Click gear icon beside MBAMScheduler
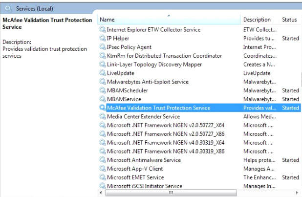 pos(102,90)
